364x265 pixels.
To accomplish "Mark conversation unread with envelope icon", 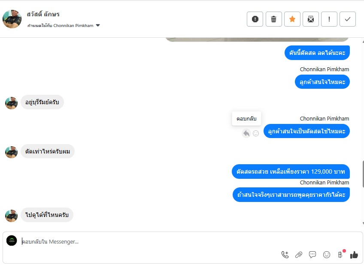I will pos(311,19).
